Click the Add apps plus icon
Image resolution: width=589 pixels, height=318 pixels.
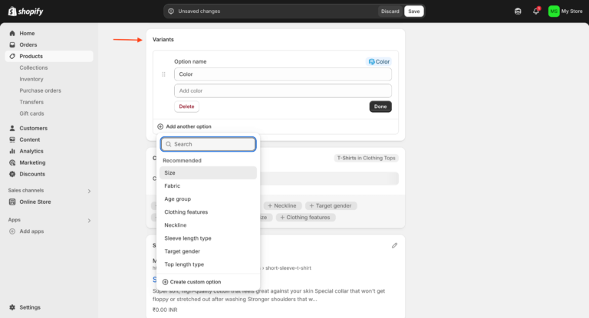coord(12,231)
